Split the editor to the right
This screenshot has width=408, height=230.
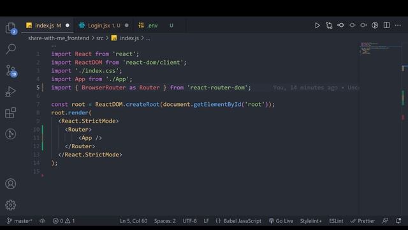[387, 26]
